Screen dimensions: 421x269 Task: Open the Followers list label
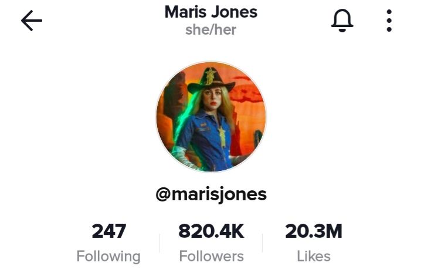[211, 256]
